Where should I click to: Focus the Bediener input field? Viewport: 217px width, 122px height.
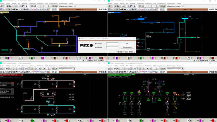click(112, 44)
